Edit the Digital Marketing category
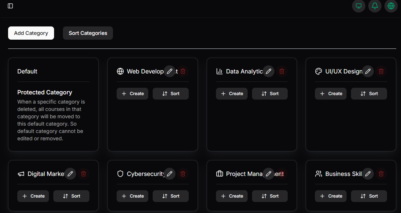Image resolution: width=401 pixels, height=213 pixels. click(x=70, y=174)
